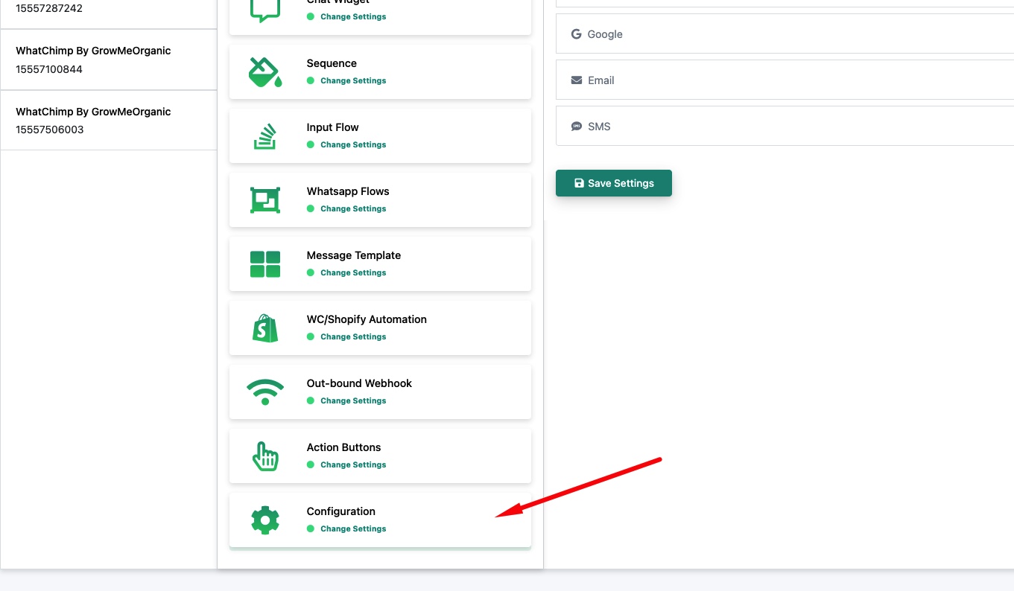Select the Email option row
Viewport: 1014px width, 591px height.
click(x=785, y=80)
